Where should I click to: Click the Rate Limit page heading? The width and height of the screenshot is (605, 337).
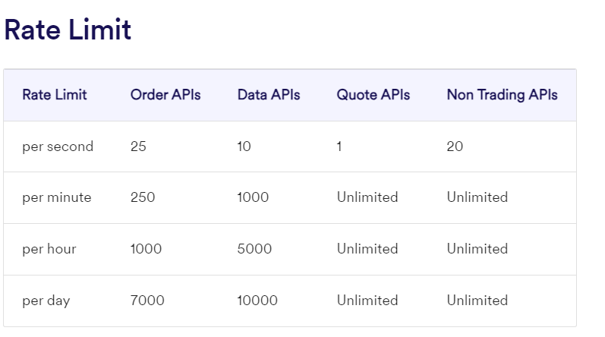click(68, 30)
